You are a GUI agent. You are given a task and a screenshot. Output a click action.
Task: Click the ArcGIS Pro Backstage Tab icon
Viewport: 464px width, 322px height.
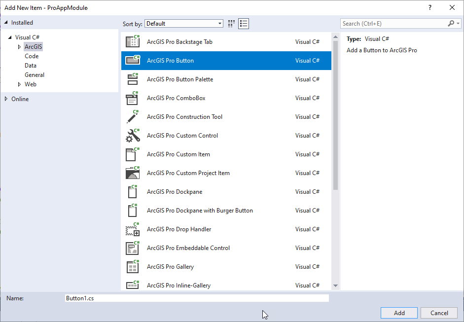132,42
